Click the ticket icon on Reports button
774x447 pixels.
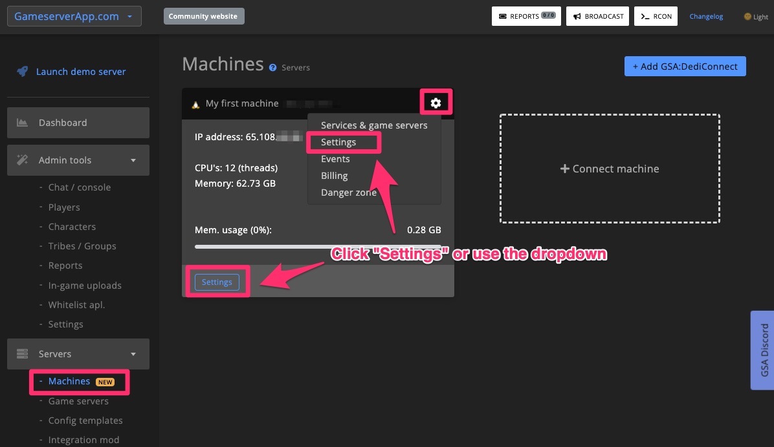coord(502,16)
